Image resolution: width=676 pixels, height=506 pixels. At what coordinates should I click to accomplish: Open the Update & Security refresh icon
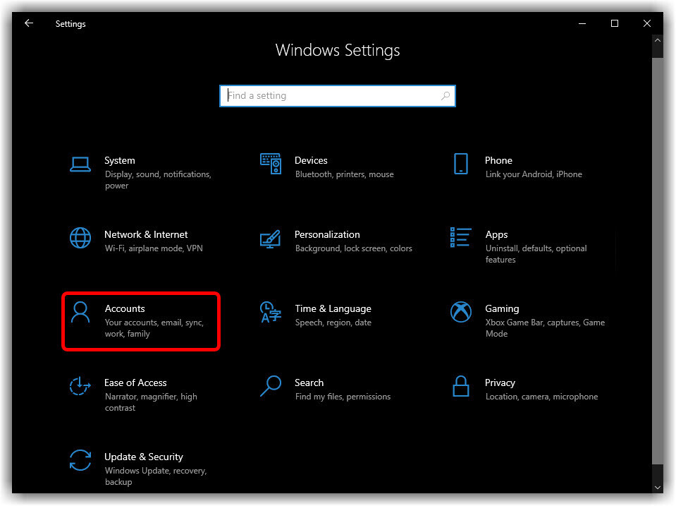[80, 460]
